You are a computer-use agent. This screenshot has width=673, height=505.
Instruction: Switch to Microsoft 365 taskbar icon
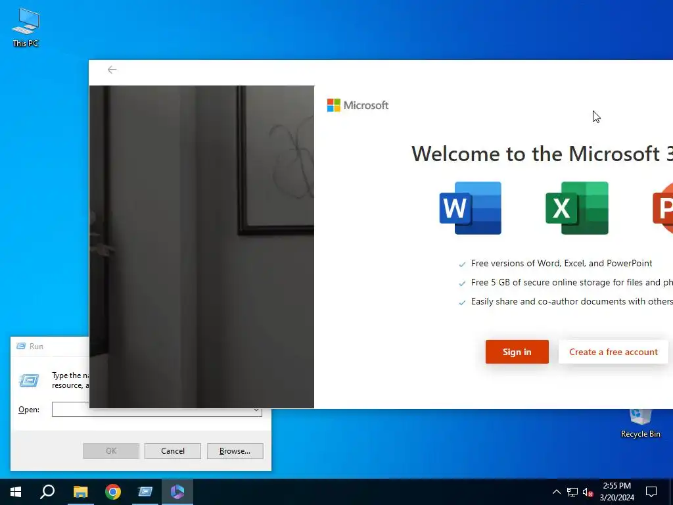click(x=177, y=492)
